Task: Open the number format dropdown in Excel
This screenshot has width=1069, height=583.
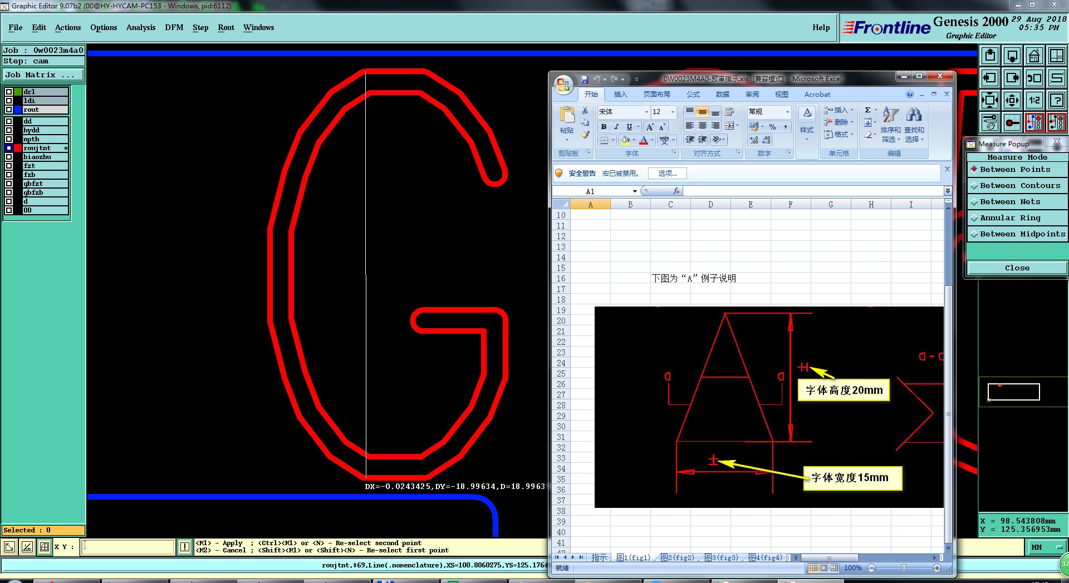Action: click(787, 112)
